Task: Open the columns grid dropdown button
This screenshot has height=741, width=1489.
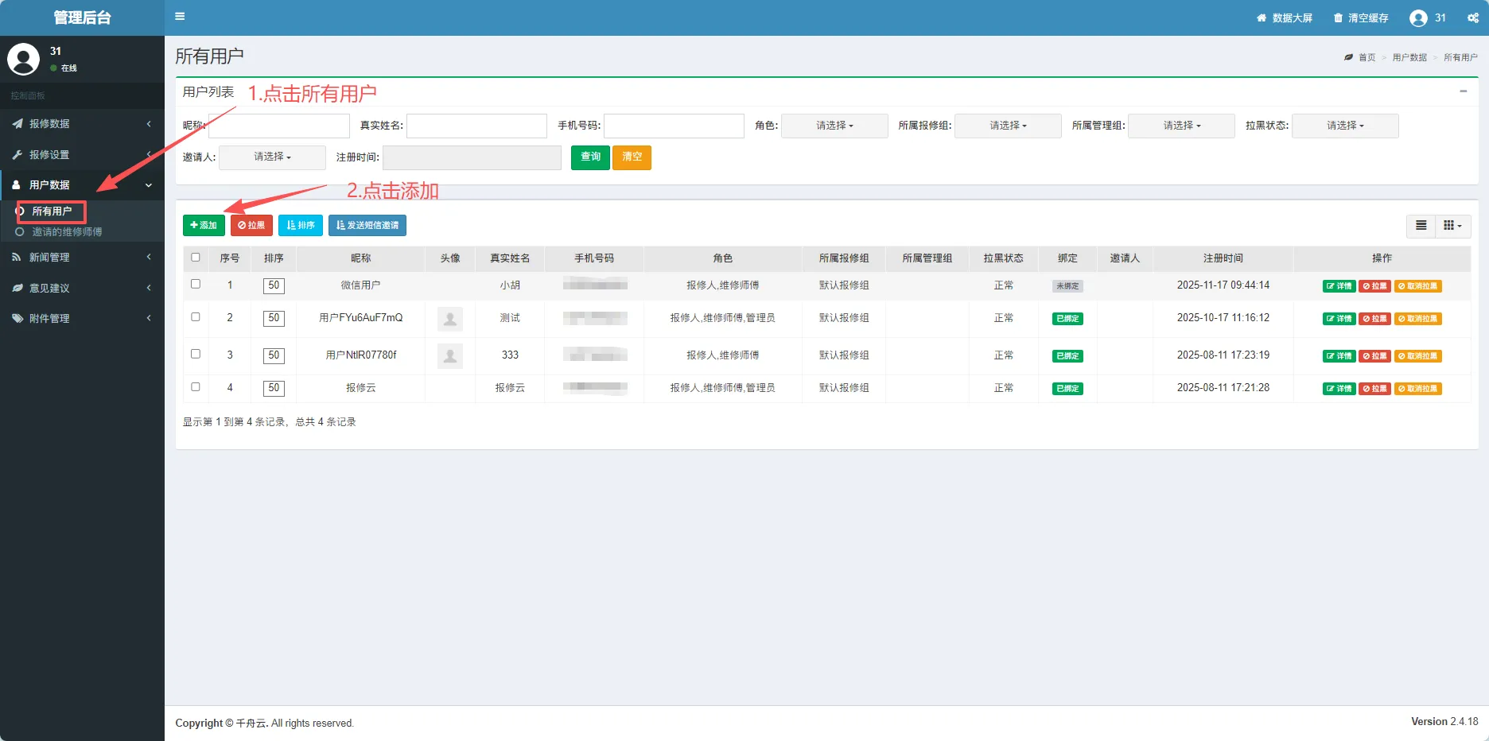Action: (x=1452, y=226)
